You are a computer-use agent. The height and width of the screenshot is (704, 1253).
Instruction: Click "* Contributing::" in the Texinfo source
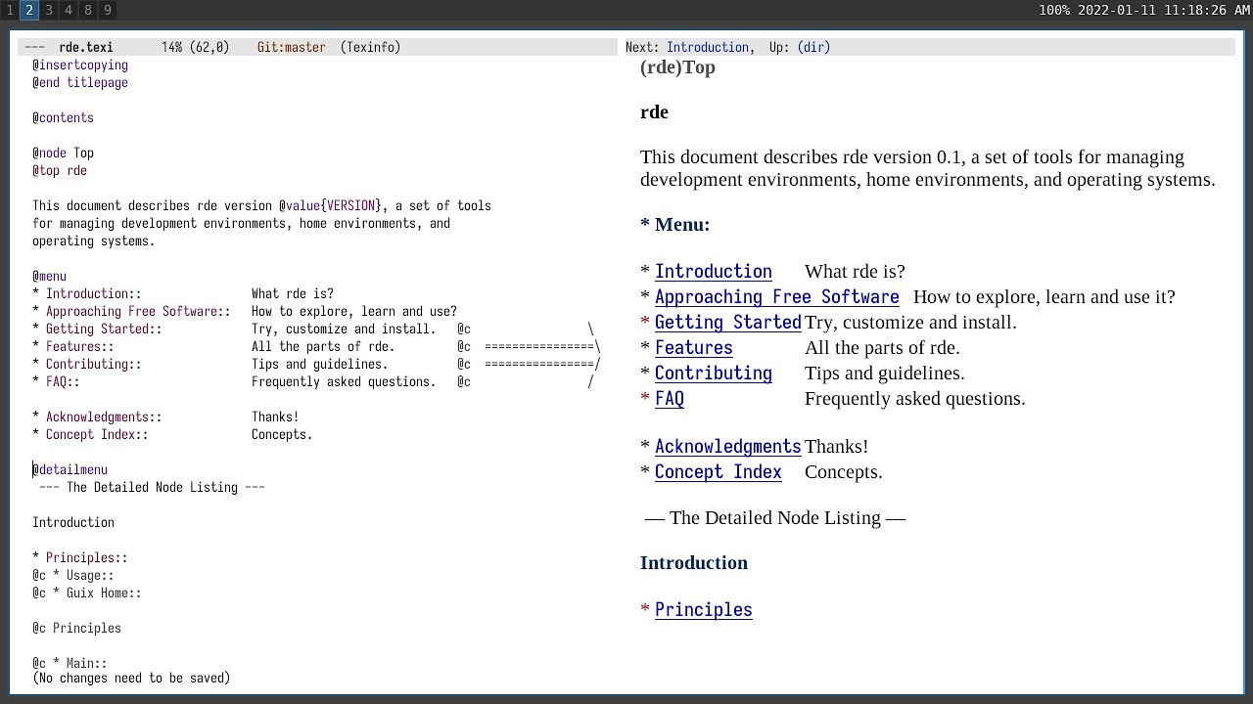87,365
